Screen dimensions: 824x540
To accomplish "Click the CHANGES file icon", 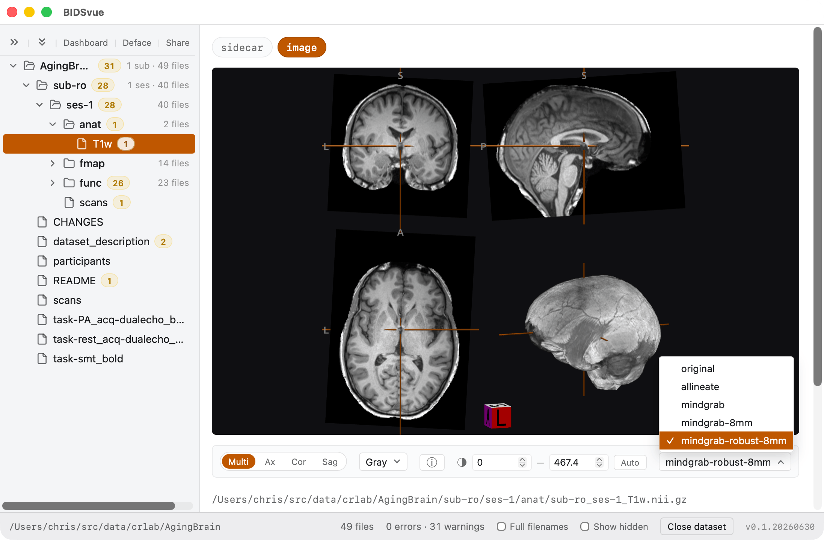I will coord(42,222).
